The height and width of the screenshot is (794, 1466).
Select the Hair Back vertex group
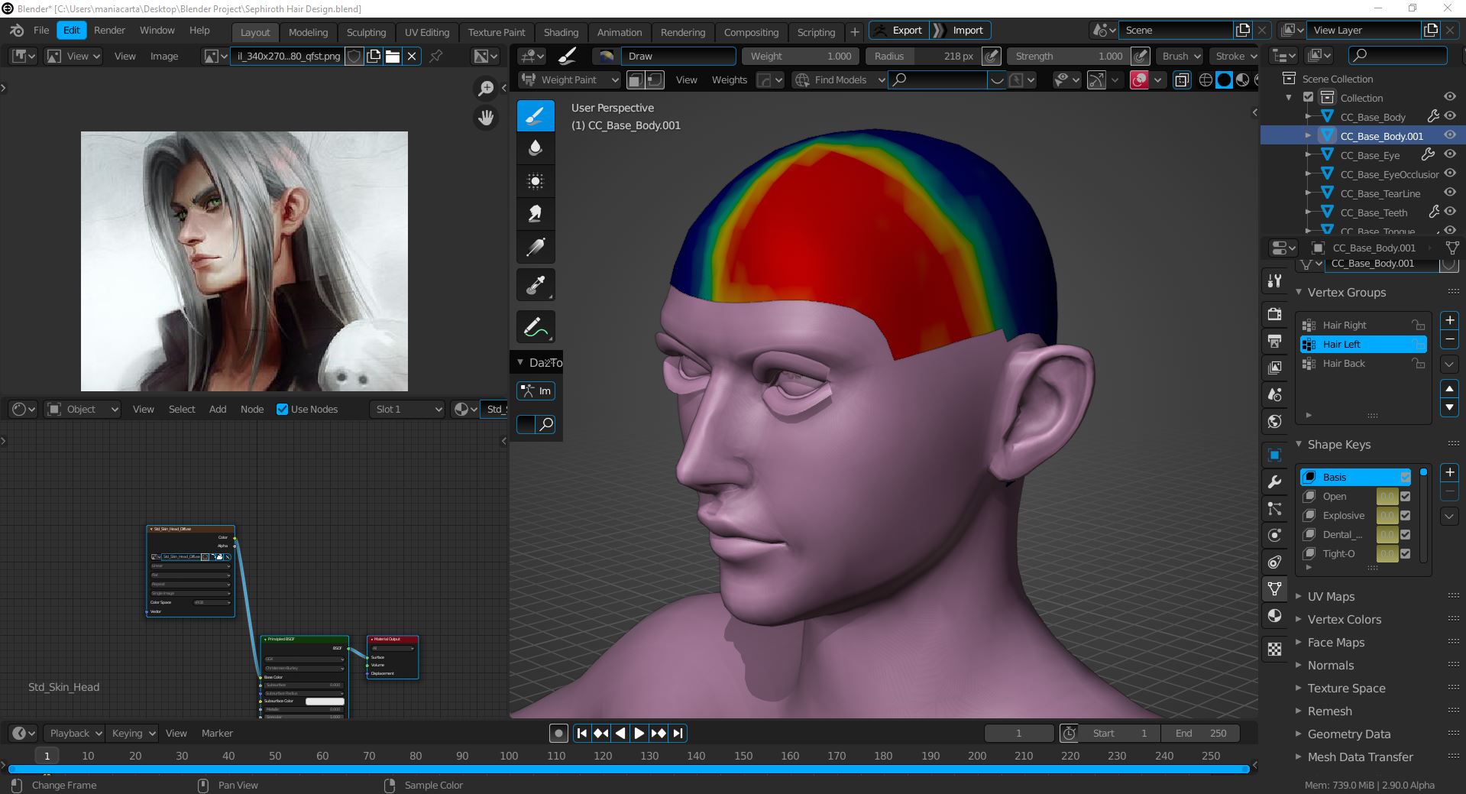pyautogui.click(x=1363, y=363)
